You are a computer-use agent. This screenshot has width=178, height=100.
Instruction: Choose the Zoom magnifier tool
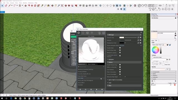59,6
